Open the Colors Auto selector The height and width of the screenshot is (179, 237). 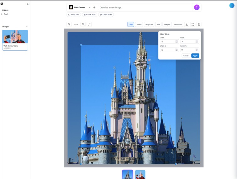pos(106,15)
